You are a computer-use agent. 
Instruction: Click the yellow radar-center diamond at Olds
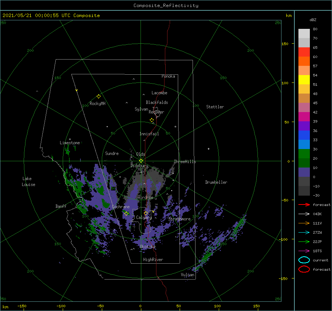coord(141,161)
